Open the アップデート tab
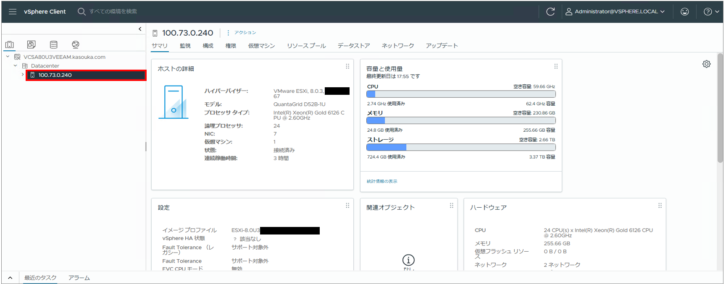726x284 pixels. [442, 46]
